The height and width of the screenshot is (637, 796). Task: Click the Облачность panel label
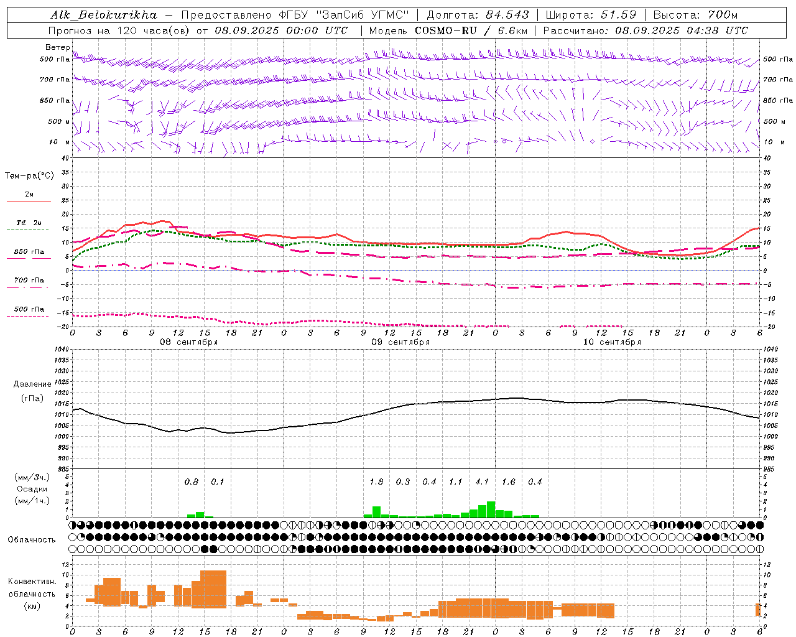click(32, 539)
